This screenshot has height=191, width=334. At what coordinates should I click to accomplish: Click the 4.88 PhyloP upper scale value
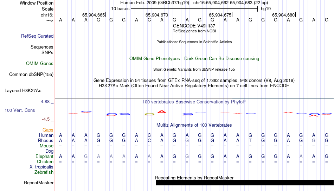[45, 102]
